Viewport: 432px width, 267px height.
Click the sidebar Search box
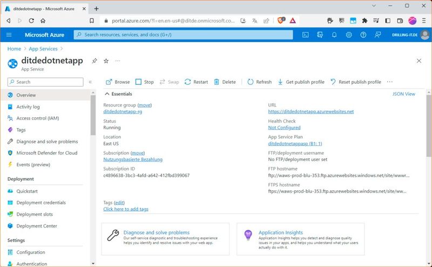click(x=45, y=82)
